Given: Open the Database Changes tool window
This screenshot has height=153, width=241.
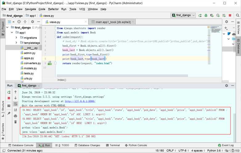Looking at the screenshot, I should (87, 145).
